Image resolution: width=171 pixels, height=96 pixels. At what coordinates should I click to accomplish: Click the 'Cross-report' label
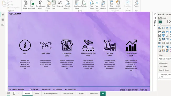point(163,67)
